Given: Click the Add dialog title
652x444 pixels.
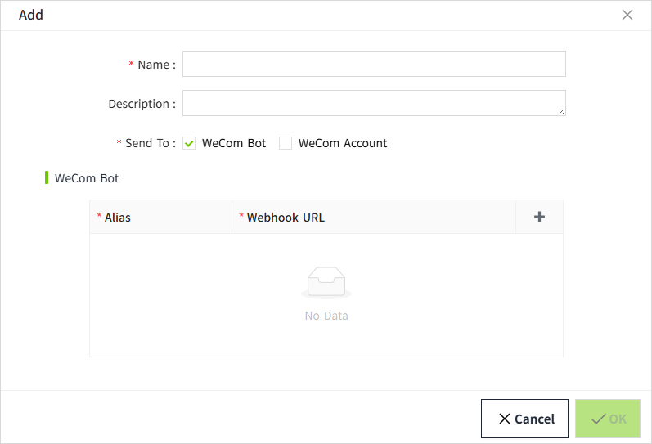Looking at the screenshot, I should coord(31,15).
